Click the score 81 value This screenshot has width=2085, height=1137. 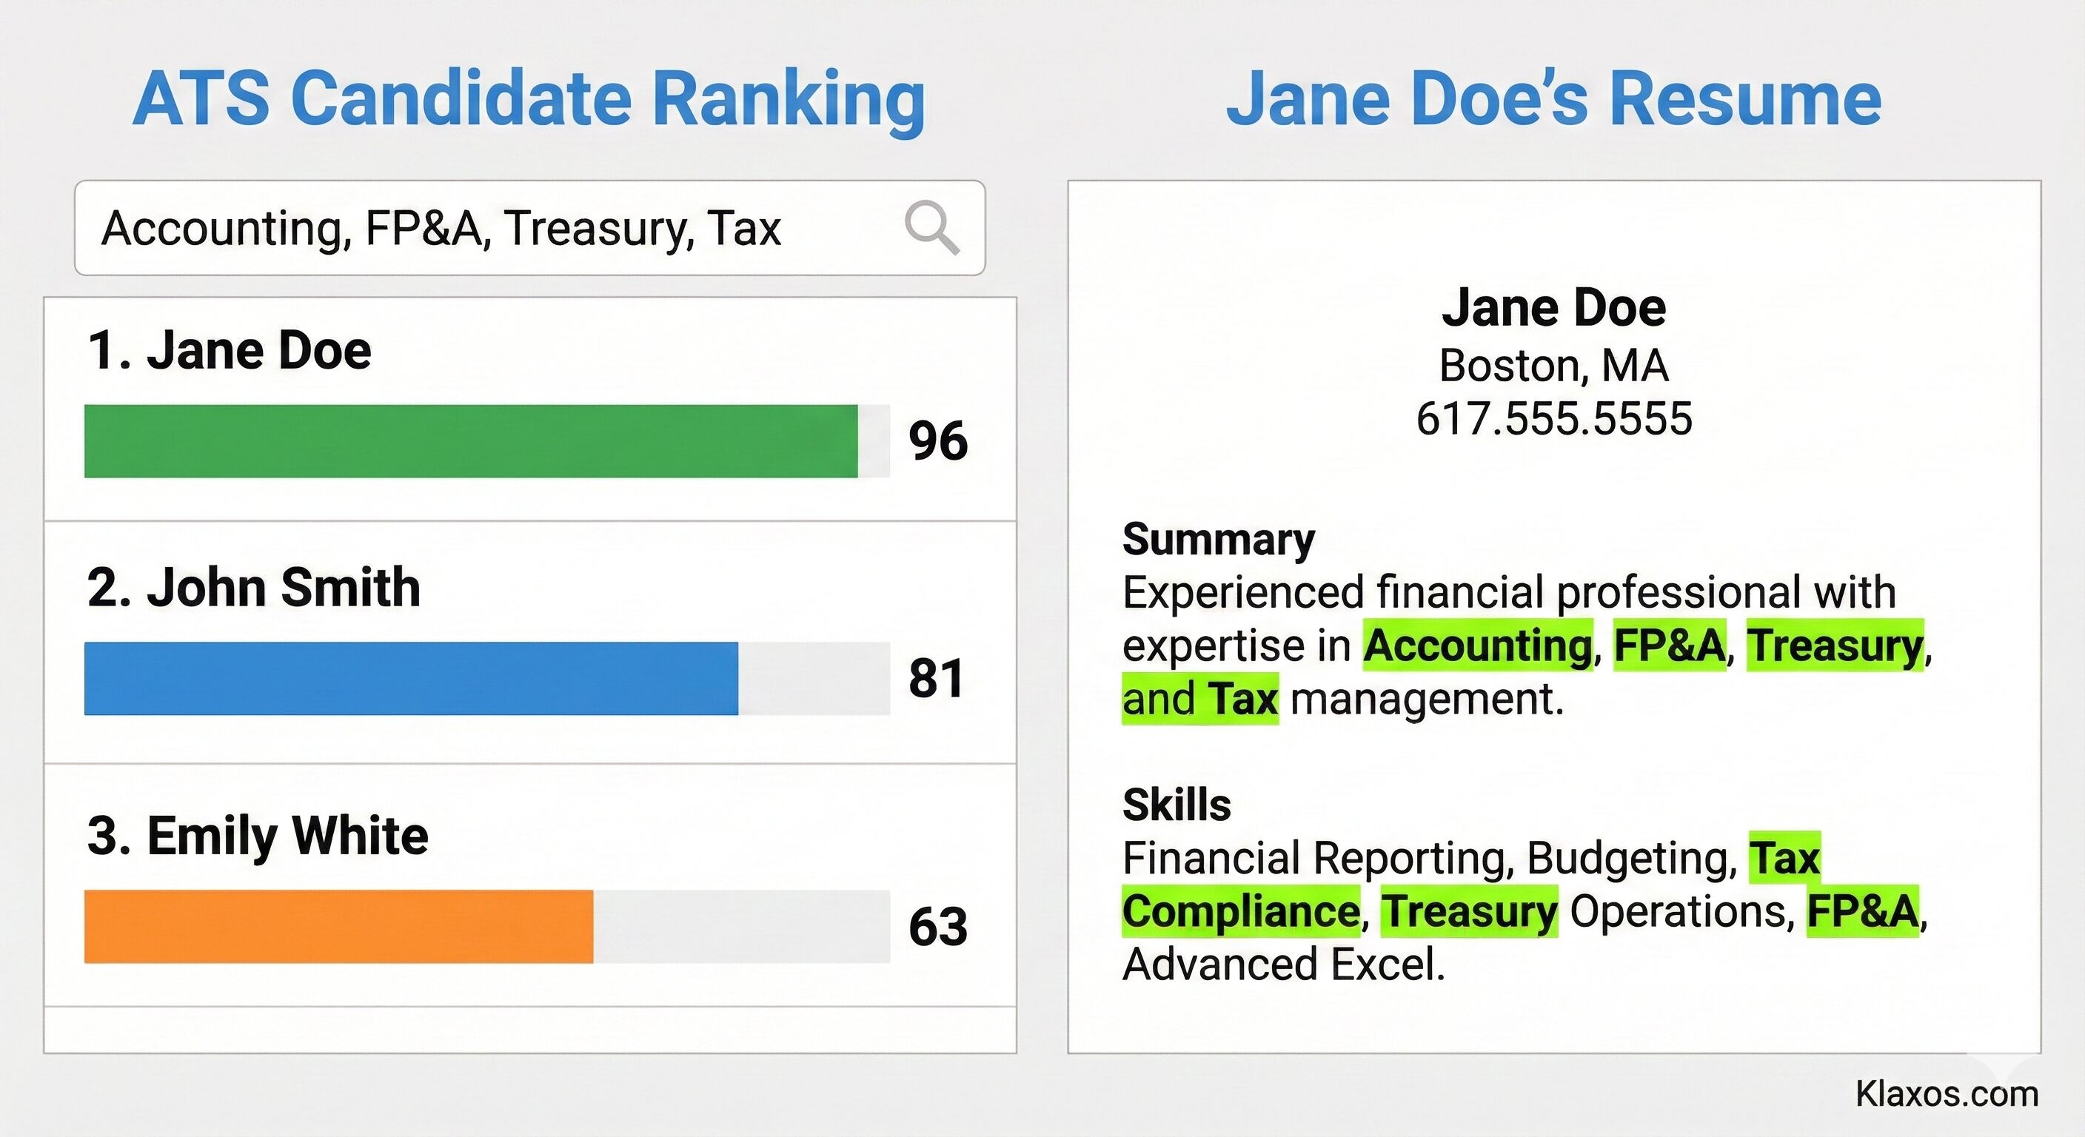point(937,678)
